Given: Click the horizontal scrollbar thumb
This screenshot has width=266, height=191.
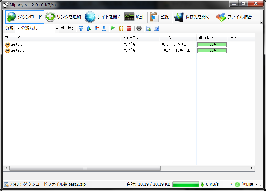Looking at the screenshot, I should coord(85,168).
